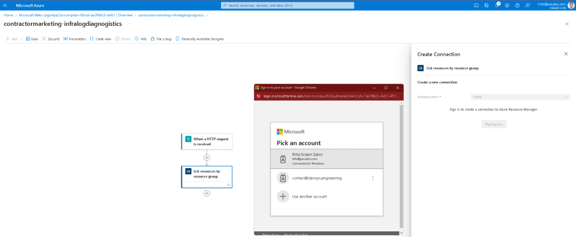Click the connection link icon on action card
This screenshot has width=576, height=237.
(x=228, y=185)
